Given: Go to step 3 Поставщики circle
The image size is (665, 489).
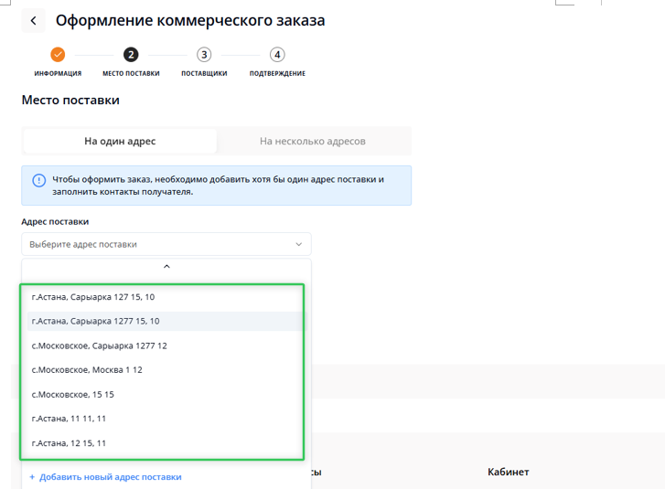Looking at the screenshot, I should pos(204,55).
